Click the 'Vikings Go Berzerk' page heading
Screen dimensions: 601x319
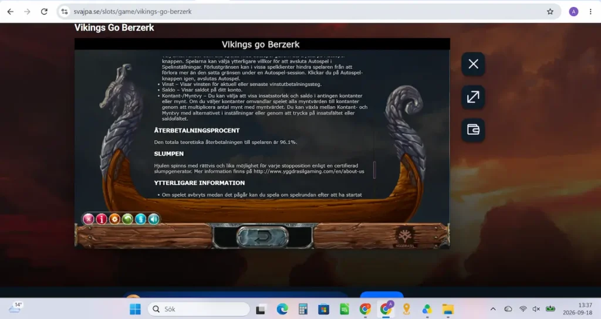point(114,28)
